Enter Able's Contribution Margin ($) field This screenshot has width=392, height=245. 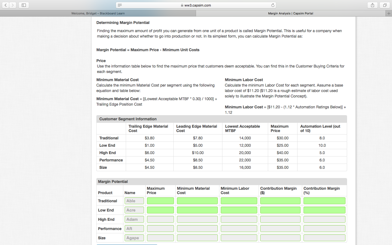(280, 201)
